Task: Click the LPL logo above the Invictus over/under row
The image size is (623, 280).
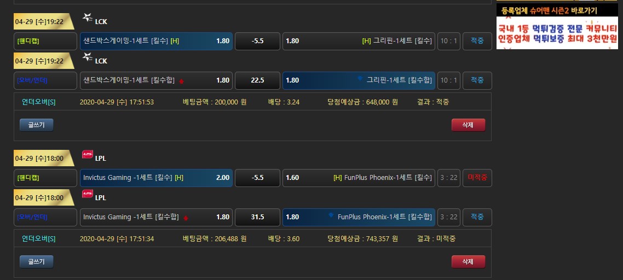Action: (x=88, y=194)
